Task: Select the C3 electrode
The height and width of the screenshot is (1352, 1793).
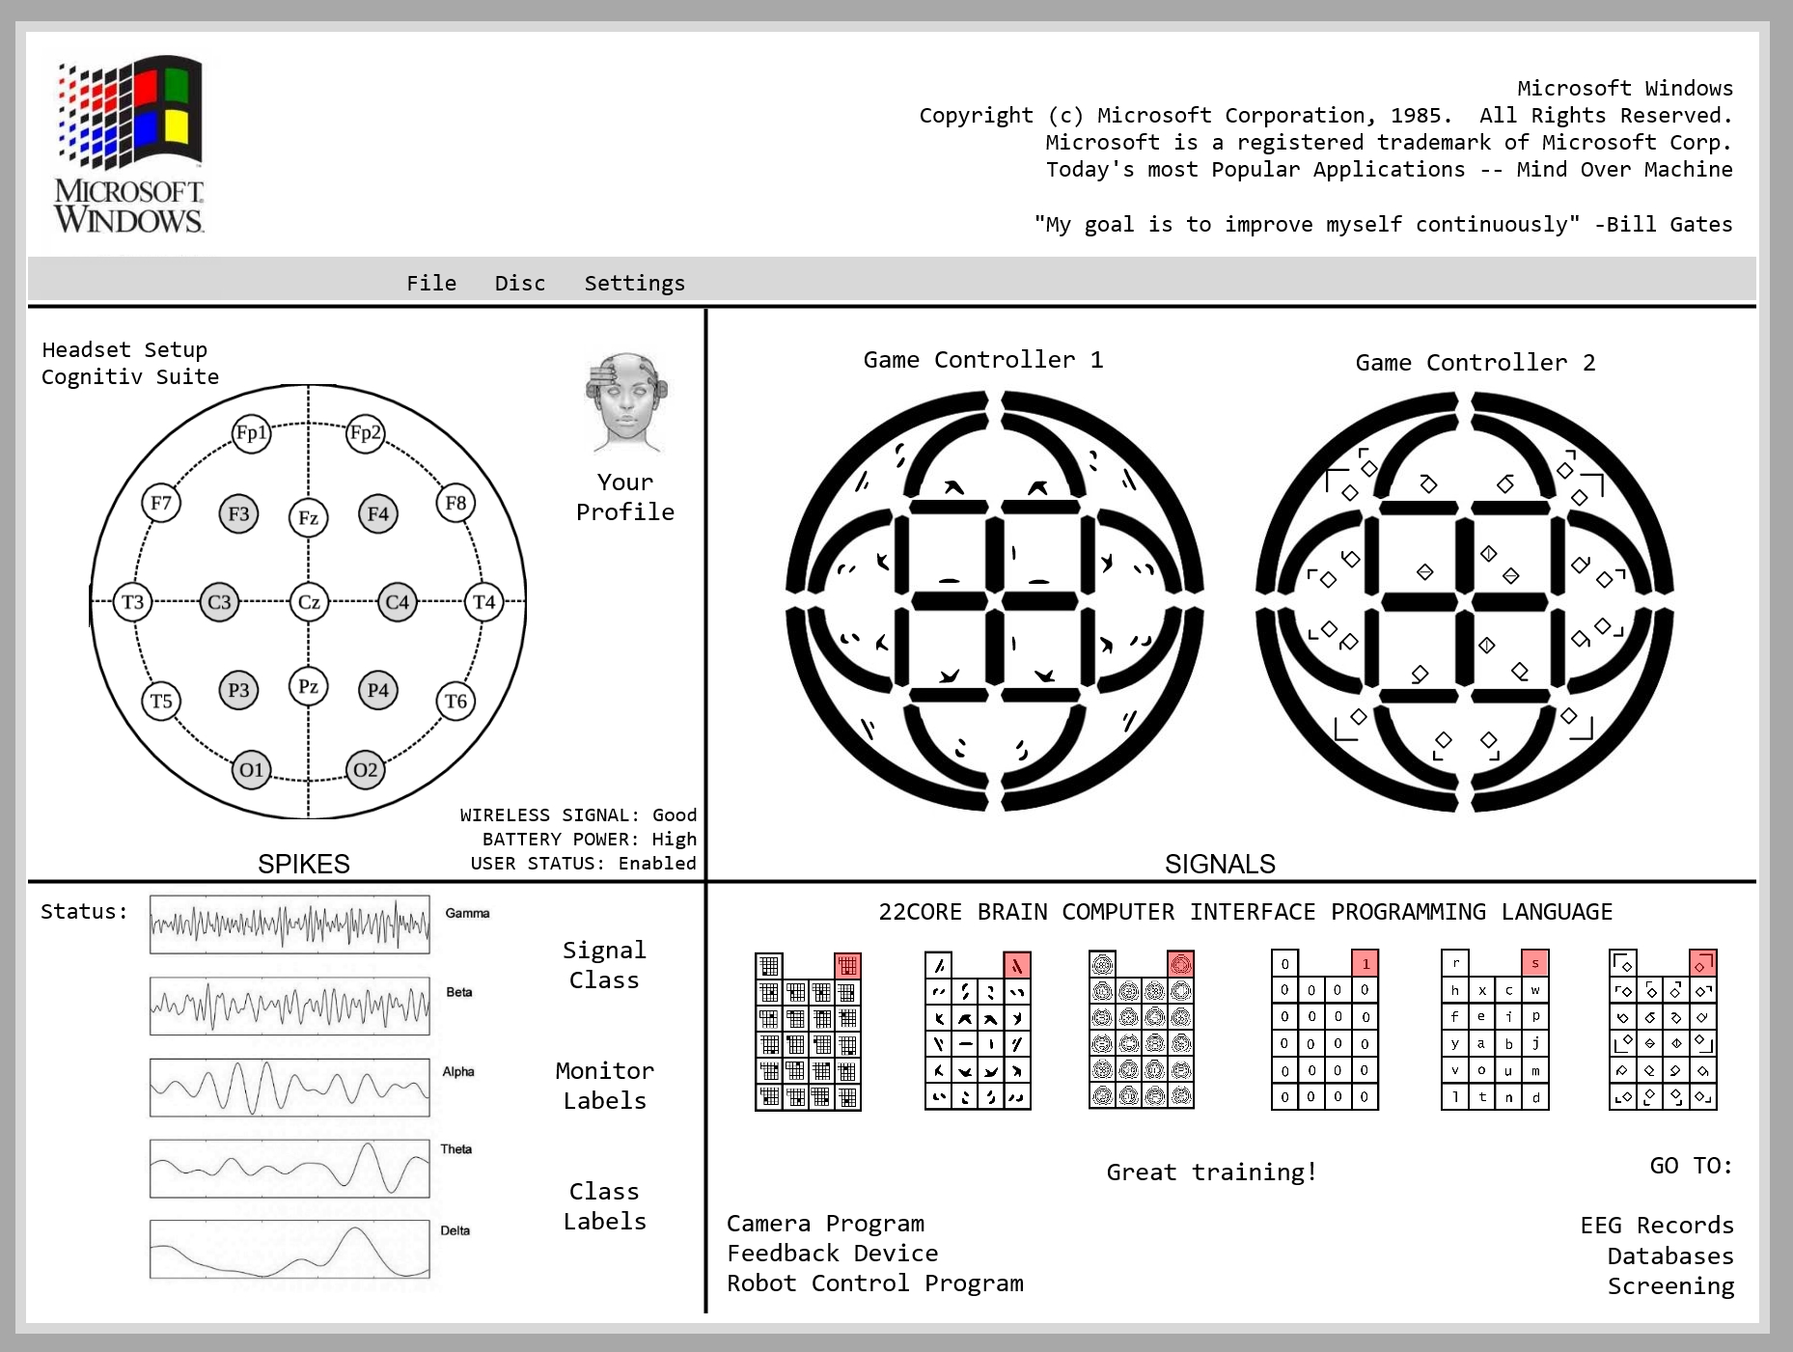Action: [x=220, y=603]
